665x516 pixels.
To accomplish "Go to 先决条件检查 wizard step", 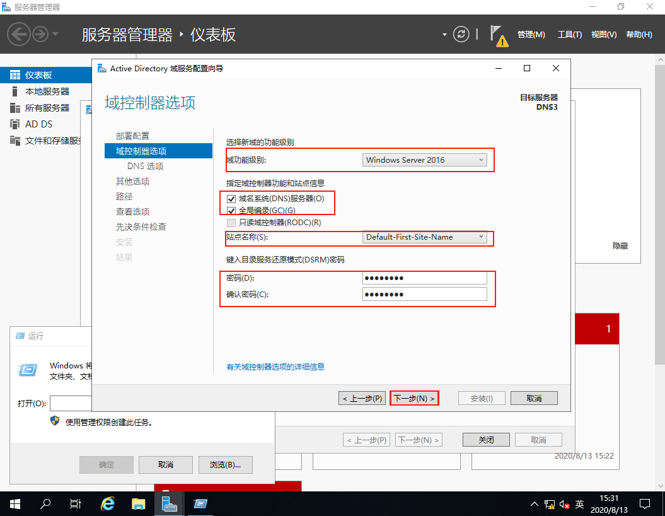I will 141,226.
